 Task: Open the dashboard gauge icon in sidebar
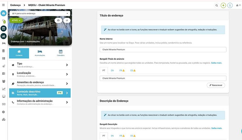point(3,14)
